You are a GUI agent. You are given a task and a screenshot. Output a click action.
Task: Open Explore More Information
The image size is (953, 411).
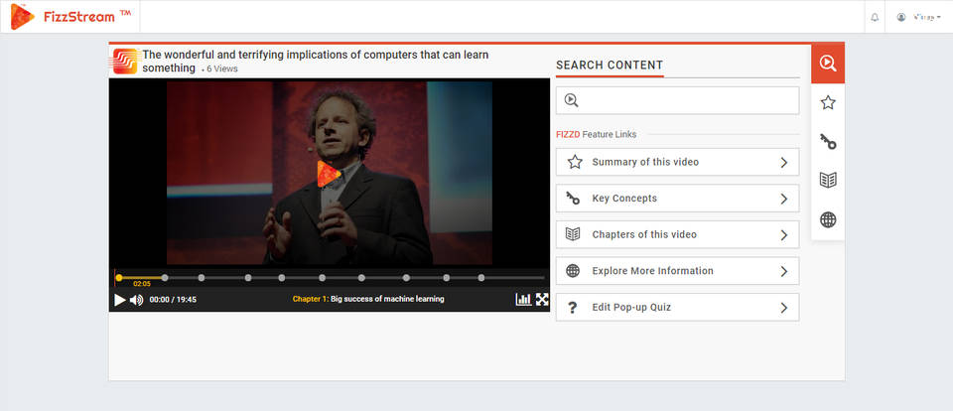pos(677,271)
